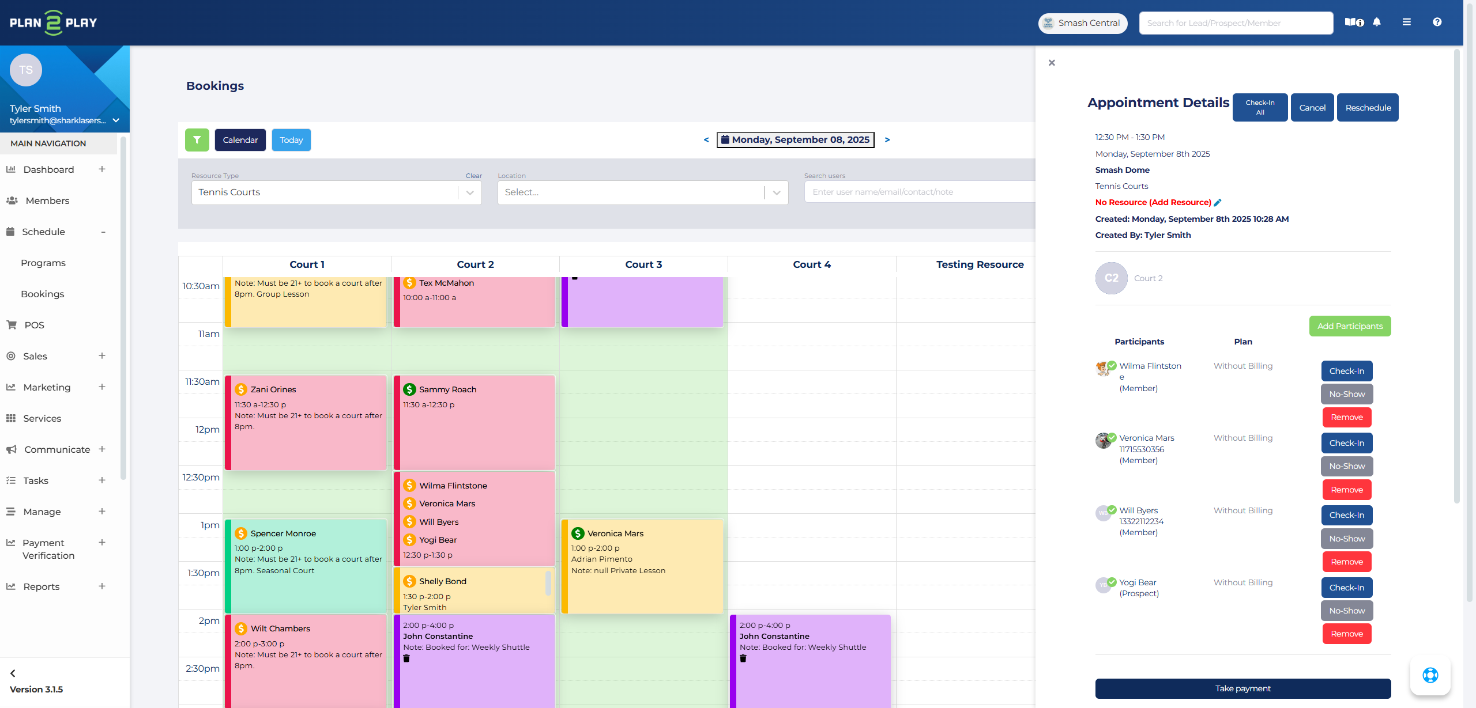Expand the Tyler Smith profile chevron

[x=116, y=120]
